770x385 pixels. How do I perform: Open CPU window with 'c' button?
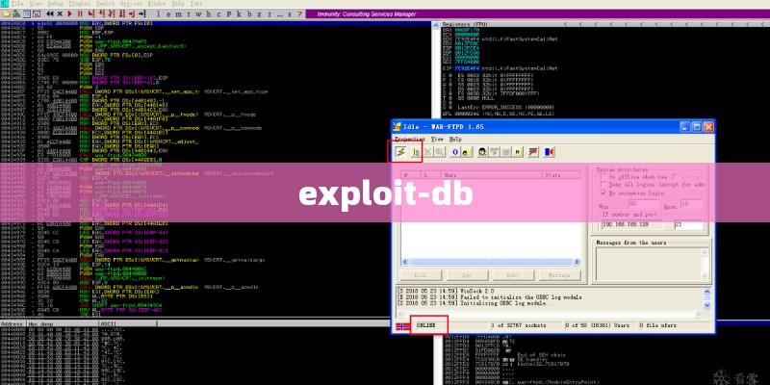coord(218,13)
